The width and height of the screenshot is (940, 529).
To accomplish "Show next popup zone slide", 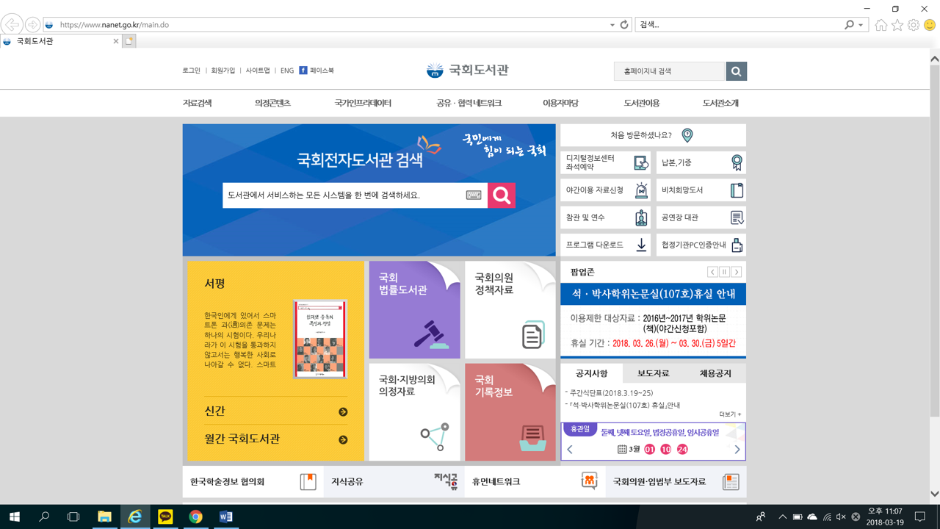I will pos(736,272).
